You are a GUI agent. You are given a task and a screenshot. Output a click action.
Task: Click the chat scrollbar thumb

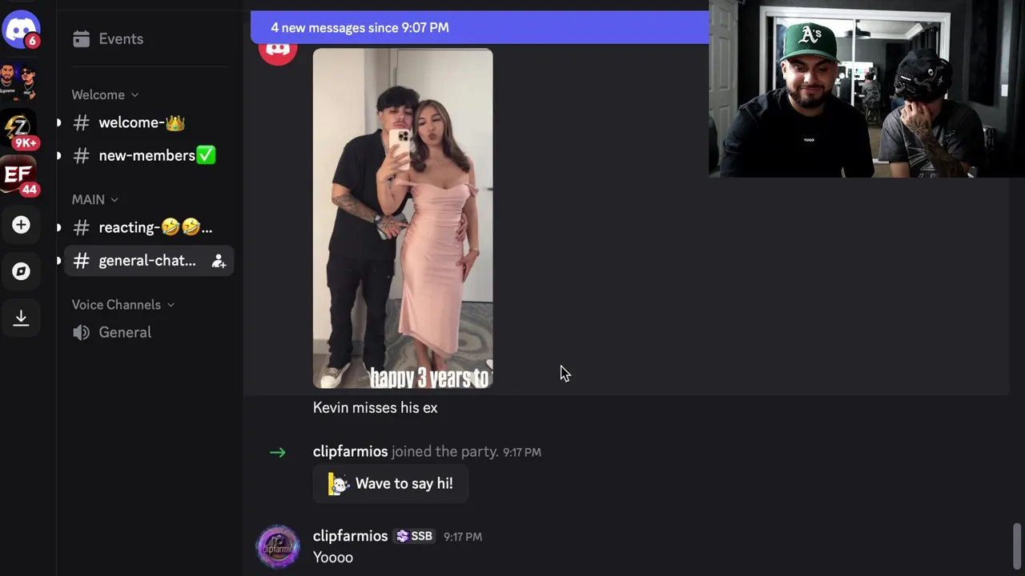(x=1016, y=545)
